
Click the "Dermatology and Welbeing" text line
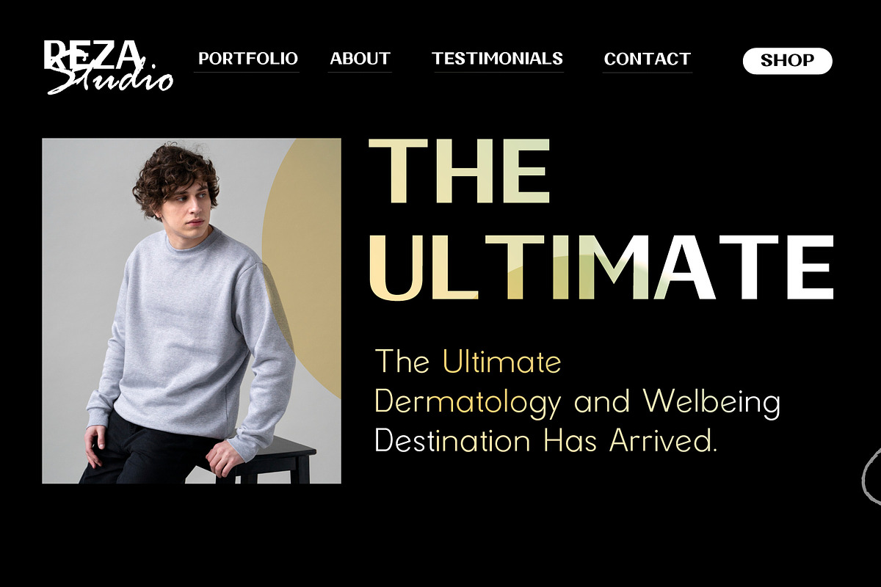577,402
